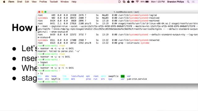
Task: Open Spotlight search magnifier
Action: tap(188, 2)
